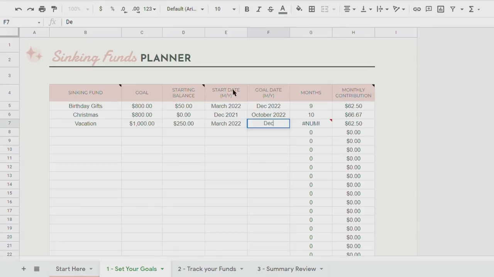Viewport: 494px width, 277px height.
Task: Expand the more number formats dropdown
Action: (x=150, y=9)
